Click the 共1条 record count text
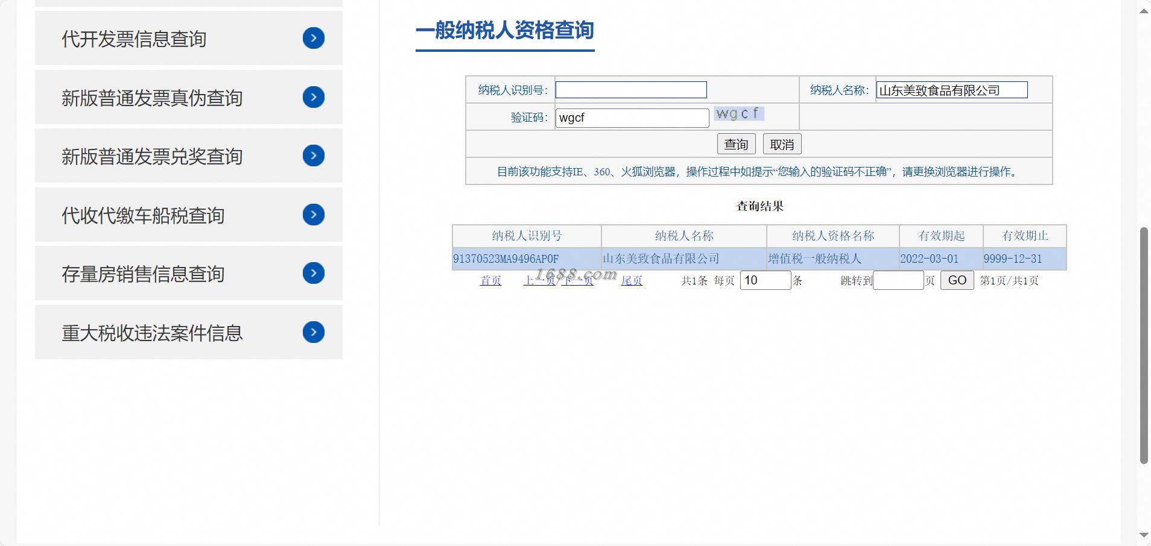This screenshot has width=1151, height=546. (x=694, y=281)
